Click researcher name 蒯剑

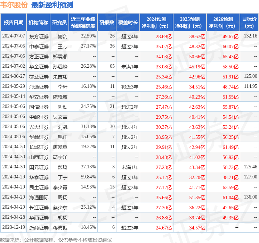click(63, 36)
